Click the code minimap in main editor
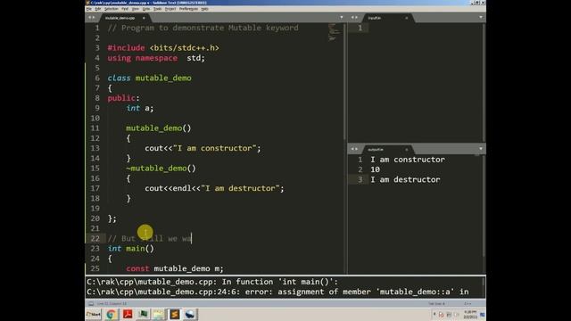571x321 pixels. (334, 32)
